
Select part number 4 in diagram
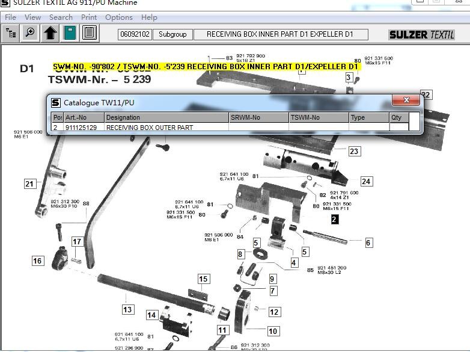point(294,263)
